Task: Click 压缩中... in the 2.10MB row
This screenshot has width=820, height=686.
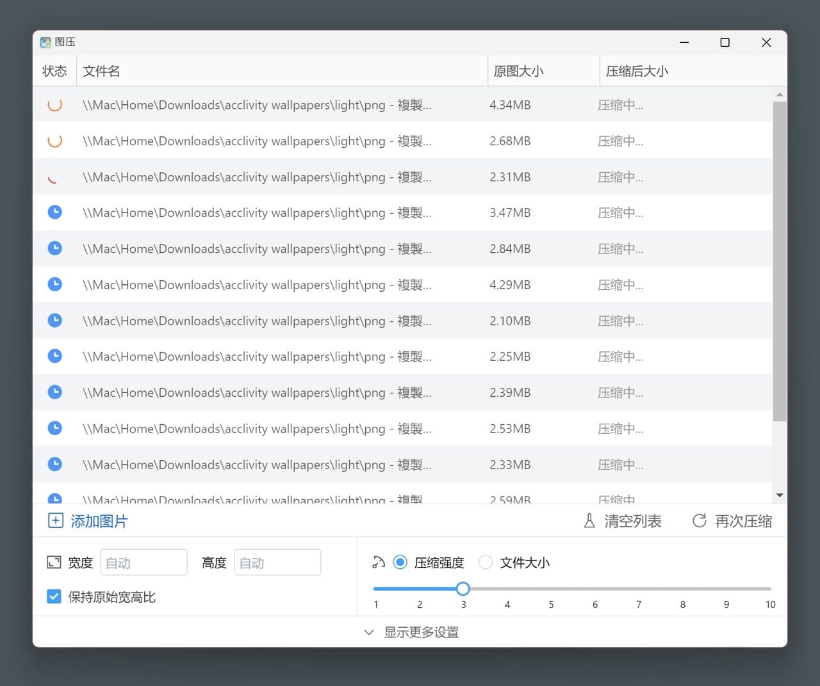Action: point(620,321)
